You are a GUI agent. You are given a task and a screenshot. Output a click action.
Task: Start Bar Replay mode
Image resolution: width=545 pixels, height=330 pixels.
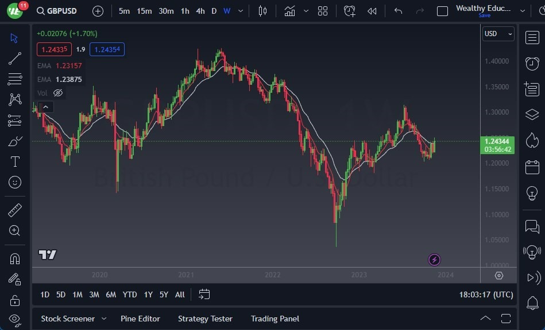[371, 10]
